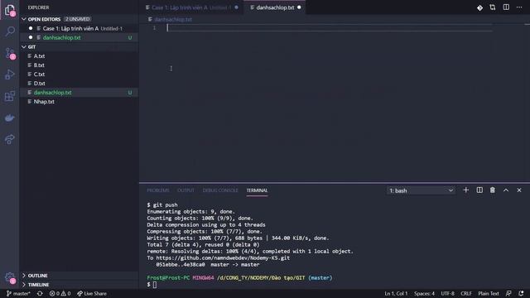Screen dimensions: 530x298
Task: Open the Explorer view in activity bar
Action: [x=10, y=11]
